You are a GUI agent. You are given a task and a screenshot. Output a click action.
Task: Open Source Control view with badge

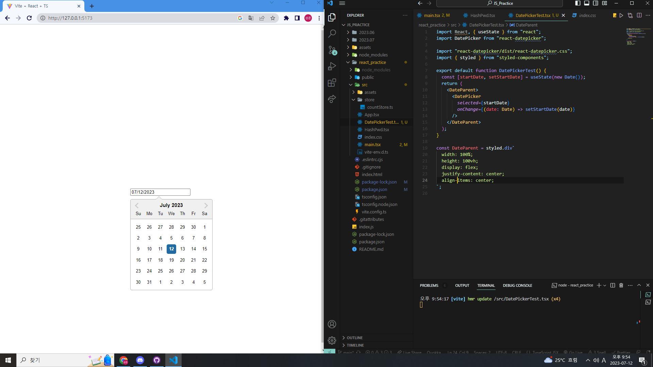[332, 50]
